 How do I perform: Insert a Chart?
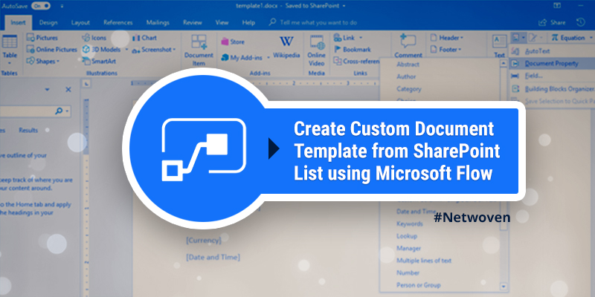point(144,38)
